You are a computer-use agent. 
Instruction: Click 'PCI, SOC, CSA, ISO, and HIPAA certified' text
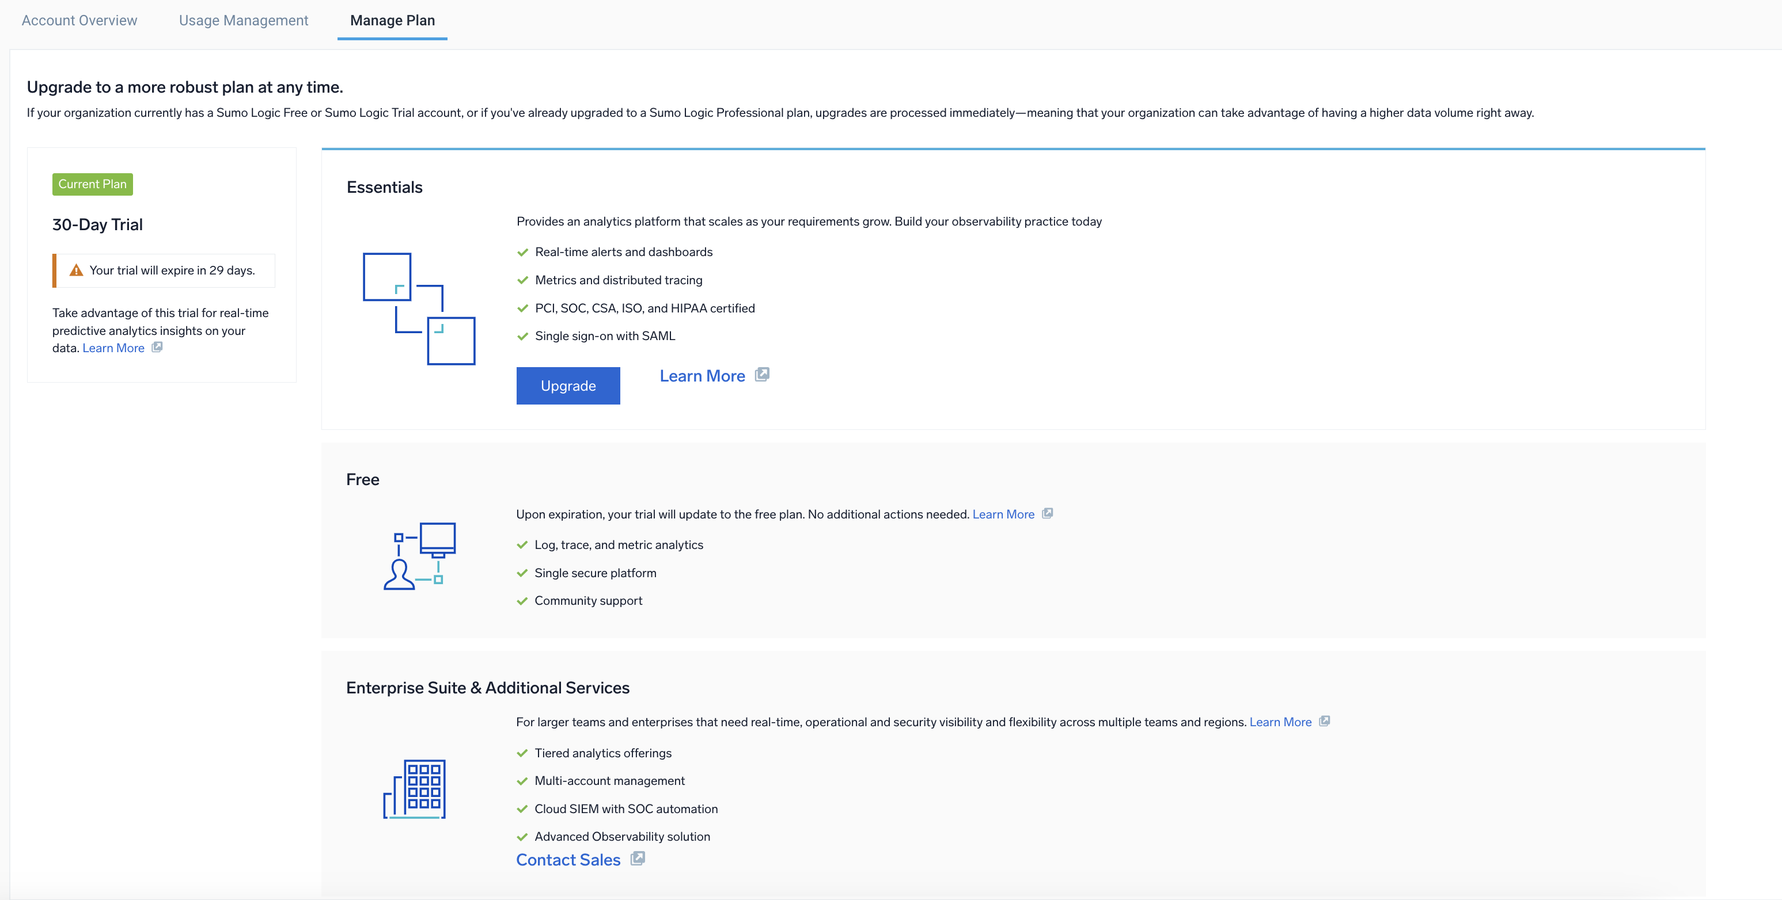644,308
